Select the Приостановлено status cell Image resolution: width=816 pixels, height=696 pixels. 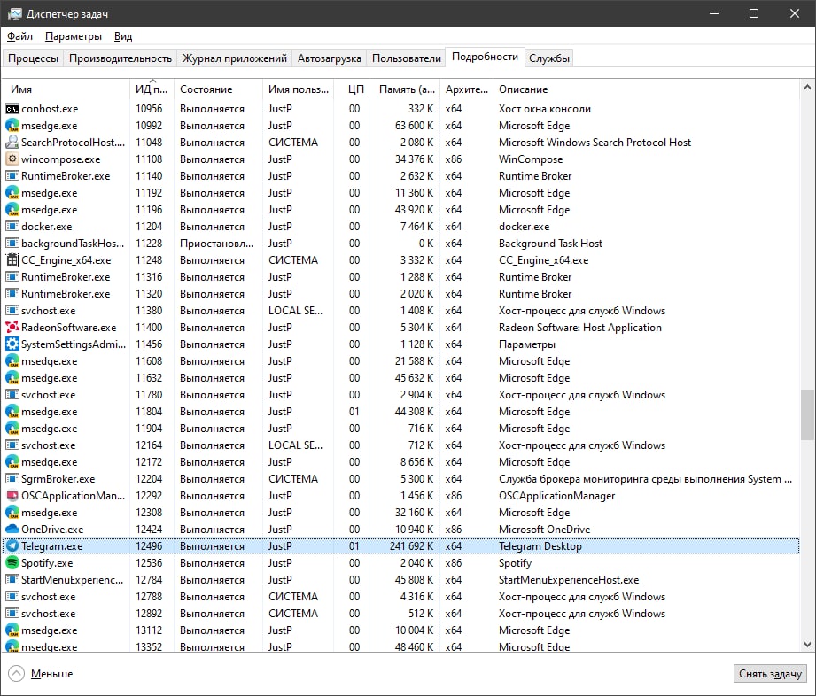click(217, 243)
